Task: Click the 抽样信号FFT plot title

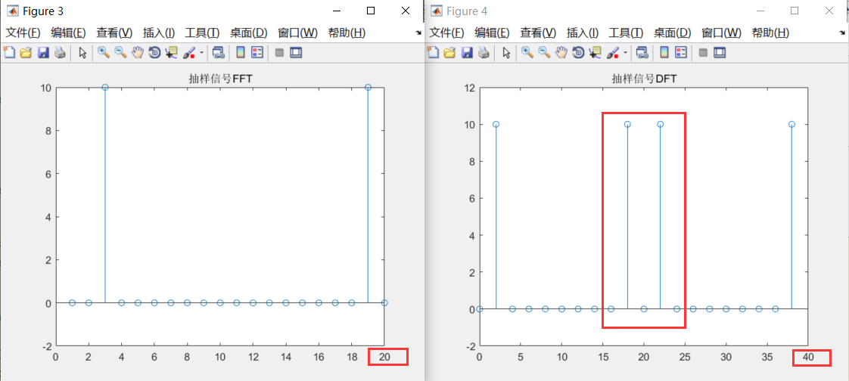Action: click(220, 79)
